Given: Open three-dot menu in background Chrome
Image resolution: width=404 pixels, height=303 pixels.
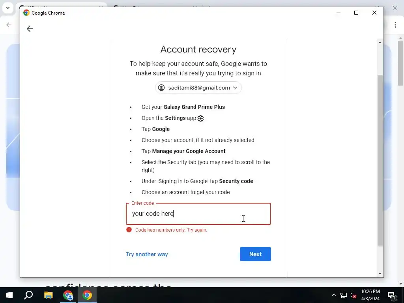Looking at the screenshot, I should click(x=395, y=25).
